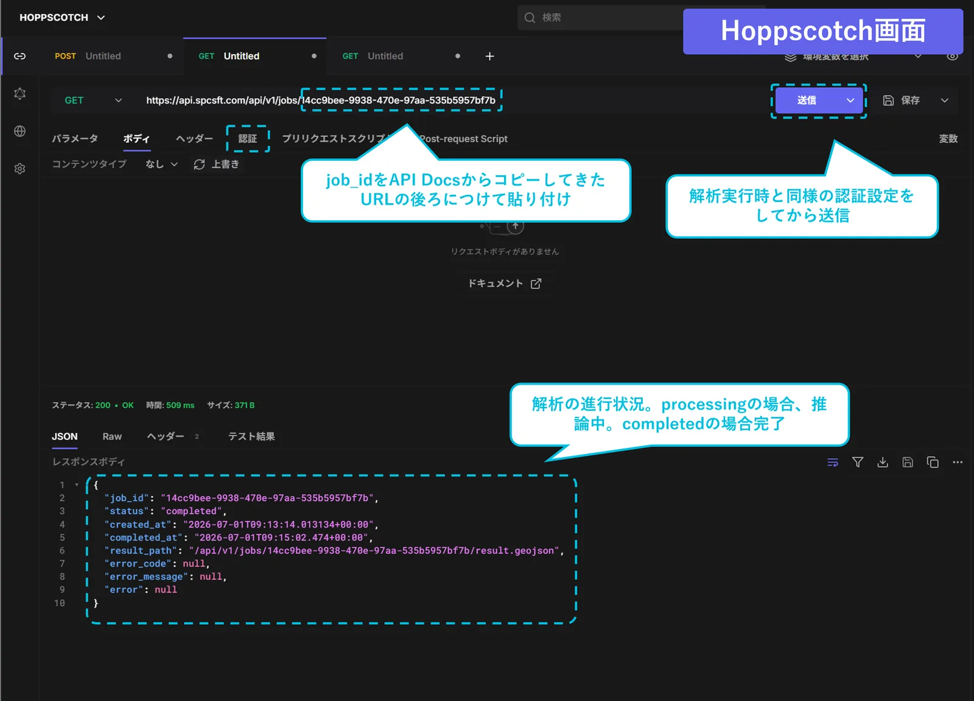Copy the response body to clipboard

933,462
